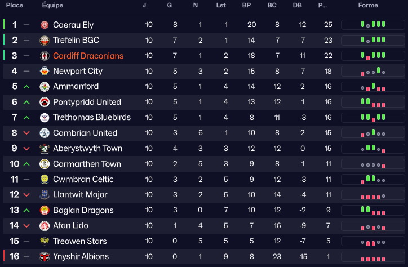408x267 pixels.
Task: Sort table by BP goals scored header
Action: 246,5
